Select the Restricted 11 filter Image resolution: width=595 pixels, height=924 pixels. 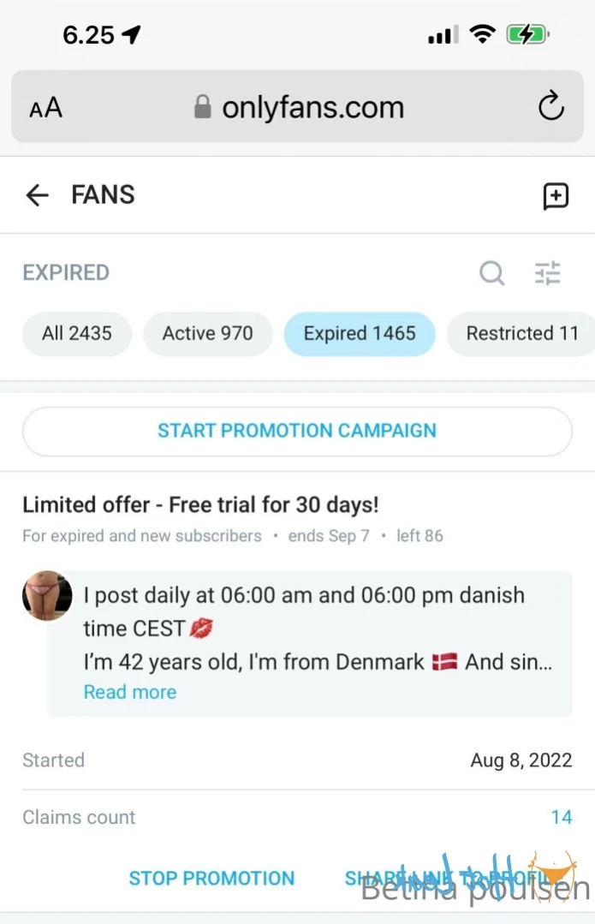[x=521, y=333]
